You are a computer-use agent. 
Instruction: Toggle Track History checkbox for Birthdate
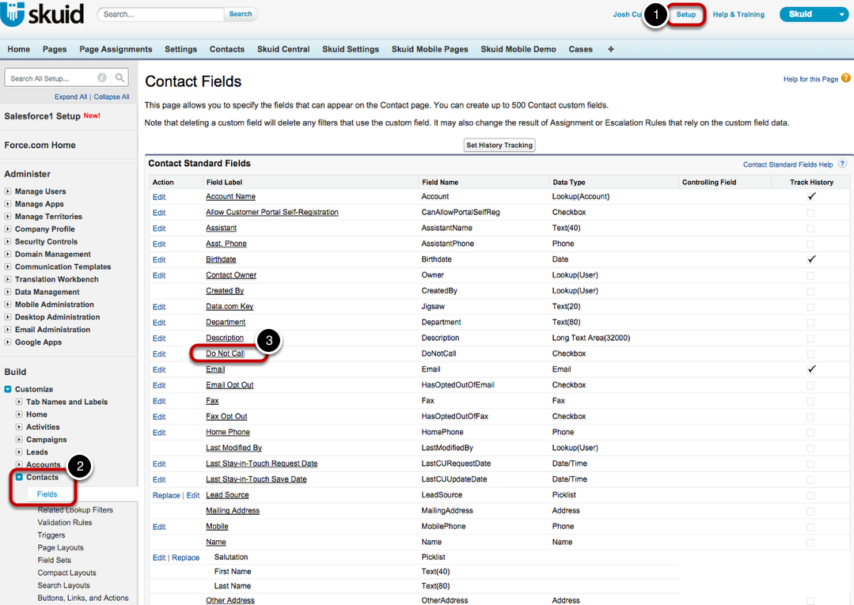pos(810,259)
